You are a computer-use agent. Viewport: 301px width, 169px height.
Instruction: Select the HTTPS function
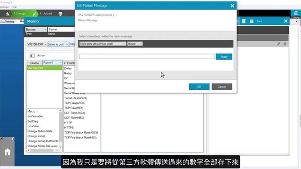click(x=69, y=128)
